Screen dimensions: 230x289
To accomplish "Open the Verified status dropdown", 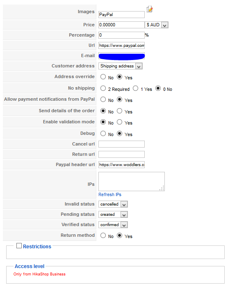I will coord(113,225).
